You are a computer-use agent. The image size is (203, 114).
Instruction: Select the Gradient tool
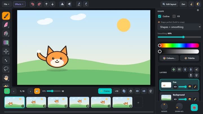tap(6, 42)
